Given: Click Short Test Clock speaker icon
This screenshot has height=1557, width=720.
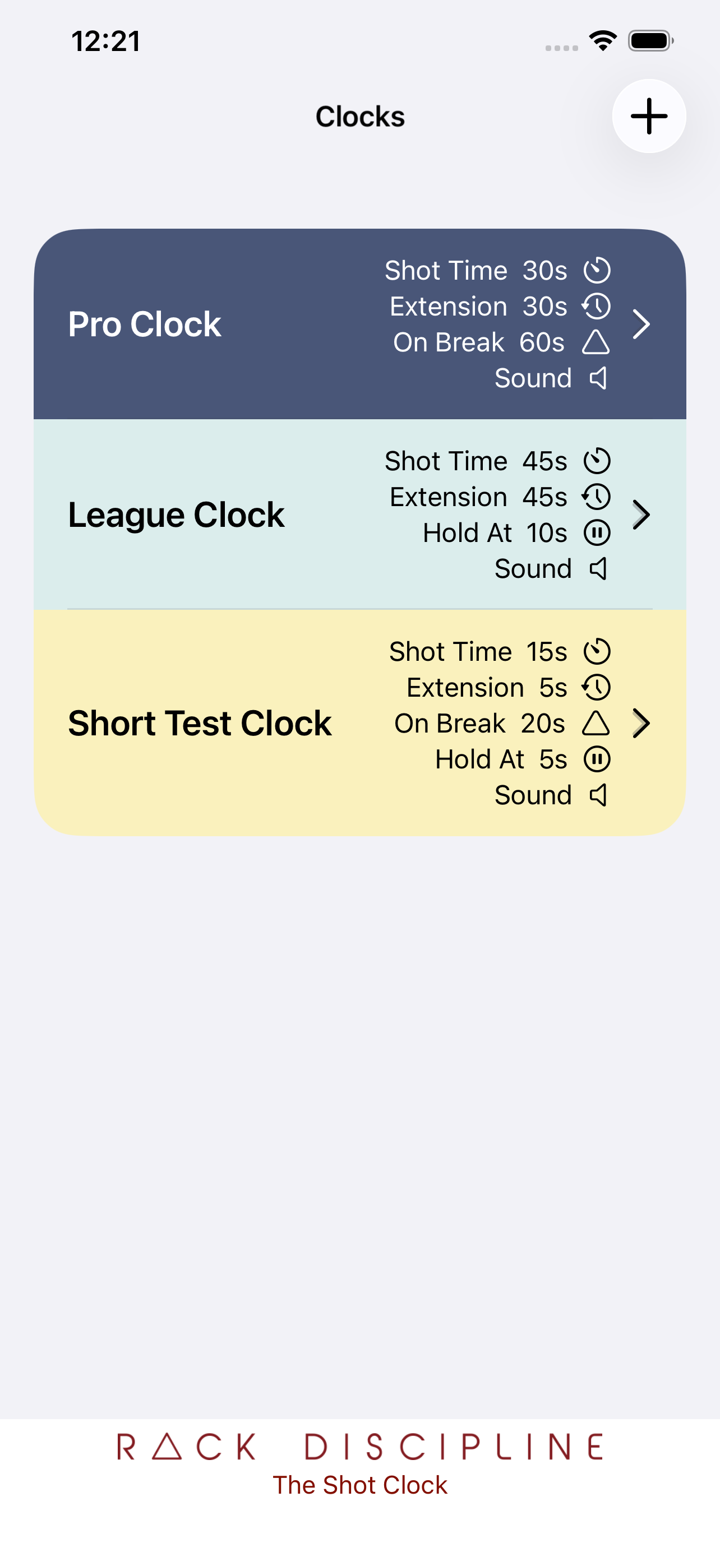Looking at the screenshot, I should pyautogui.click(x=598, y=795).
